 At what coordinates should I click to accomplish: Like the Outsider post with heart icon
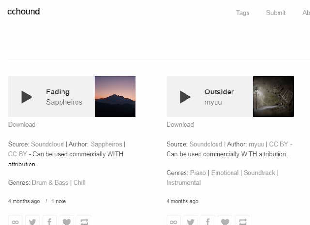[225, 221]
